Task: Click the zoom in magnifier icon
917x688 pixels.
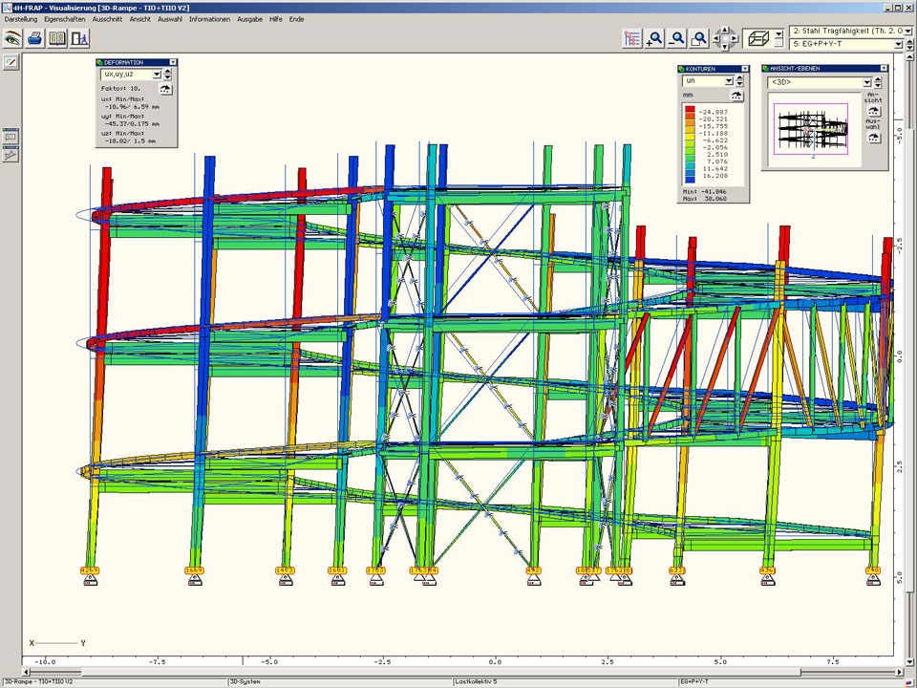Action: [654, 38]
